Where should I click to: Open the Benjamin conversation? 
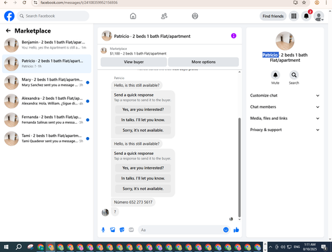pyautogui.click(x=46, y=45)
